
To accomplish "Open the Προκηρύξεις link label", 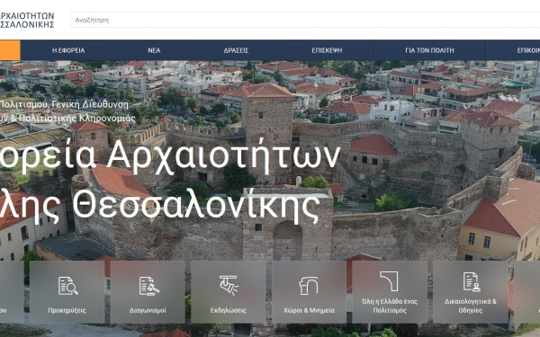I will click(x=67, y=310).
